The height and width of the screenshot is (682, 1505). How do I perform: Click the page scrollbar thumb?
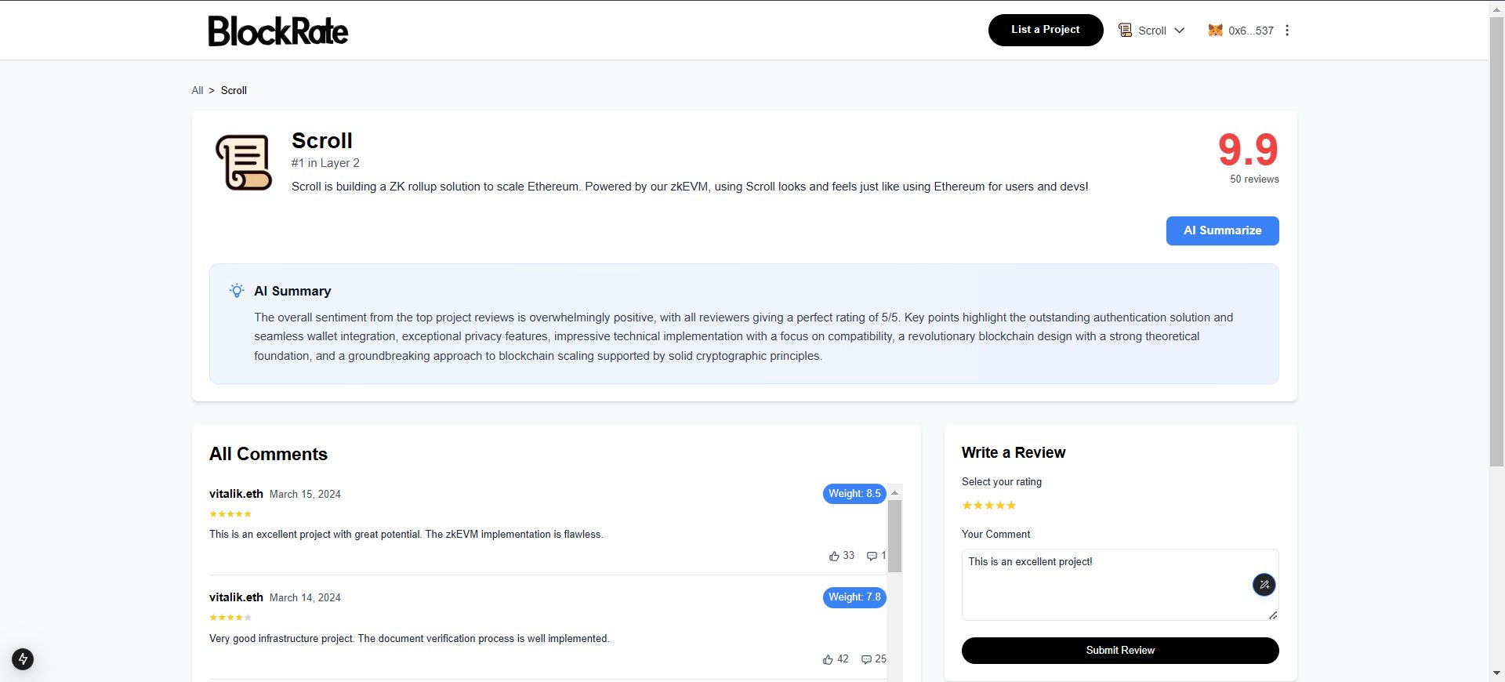point(1496,241)
